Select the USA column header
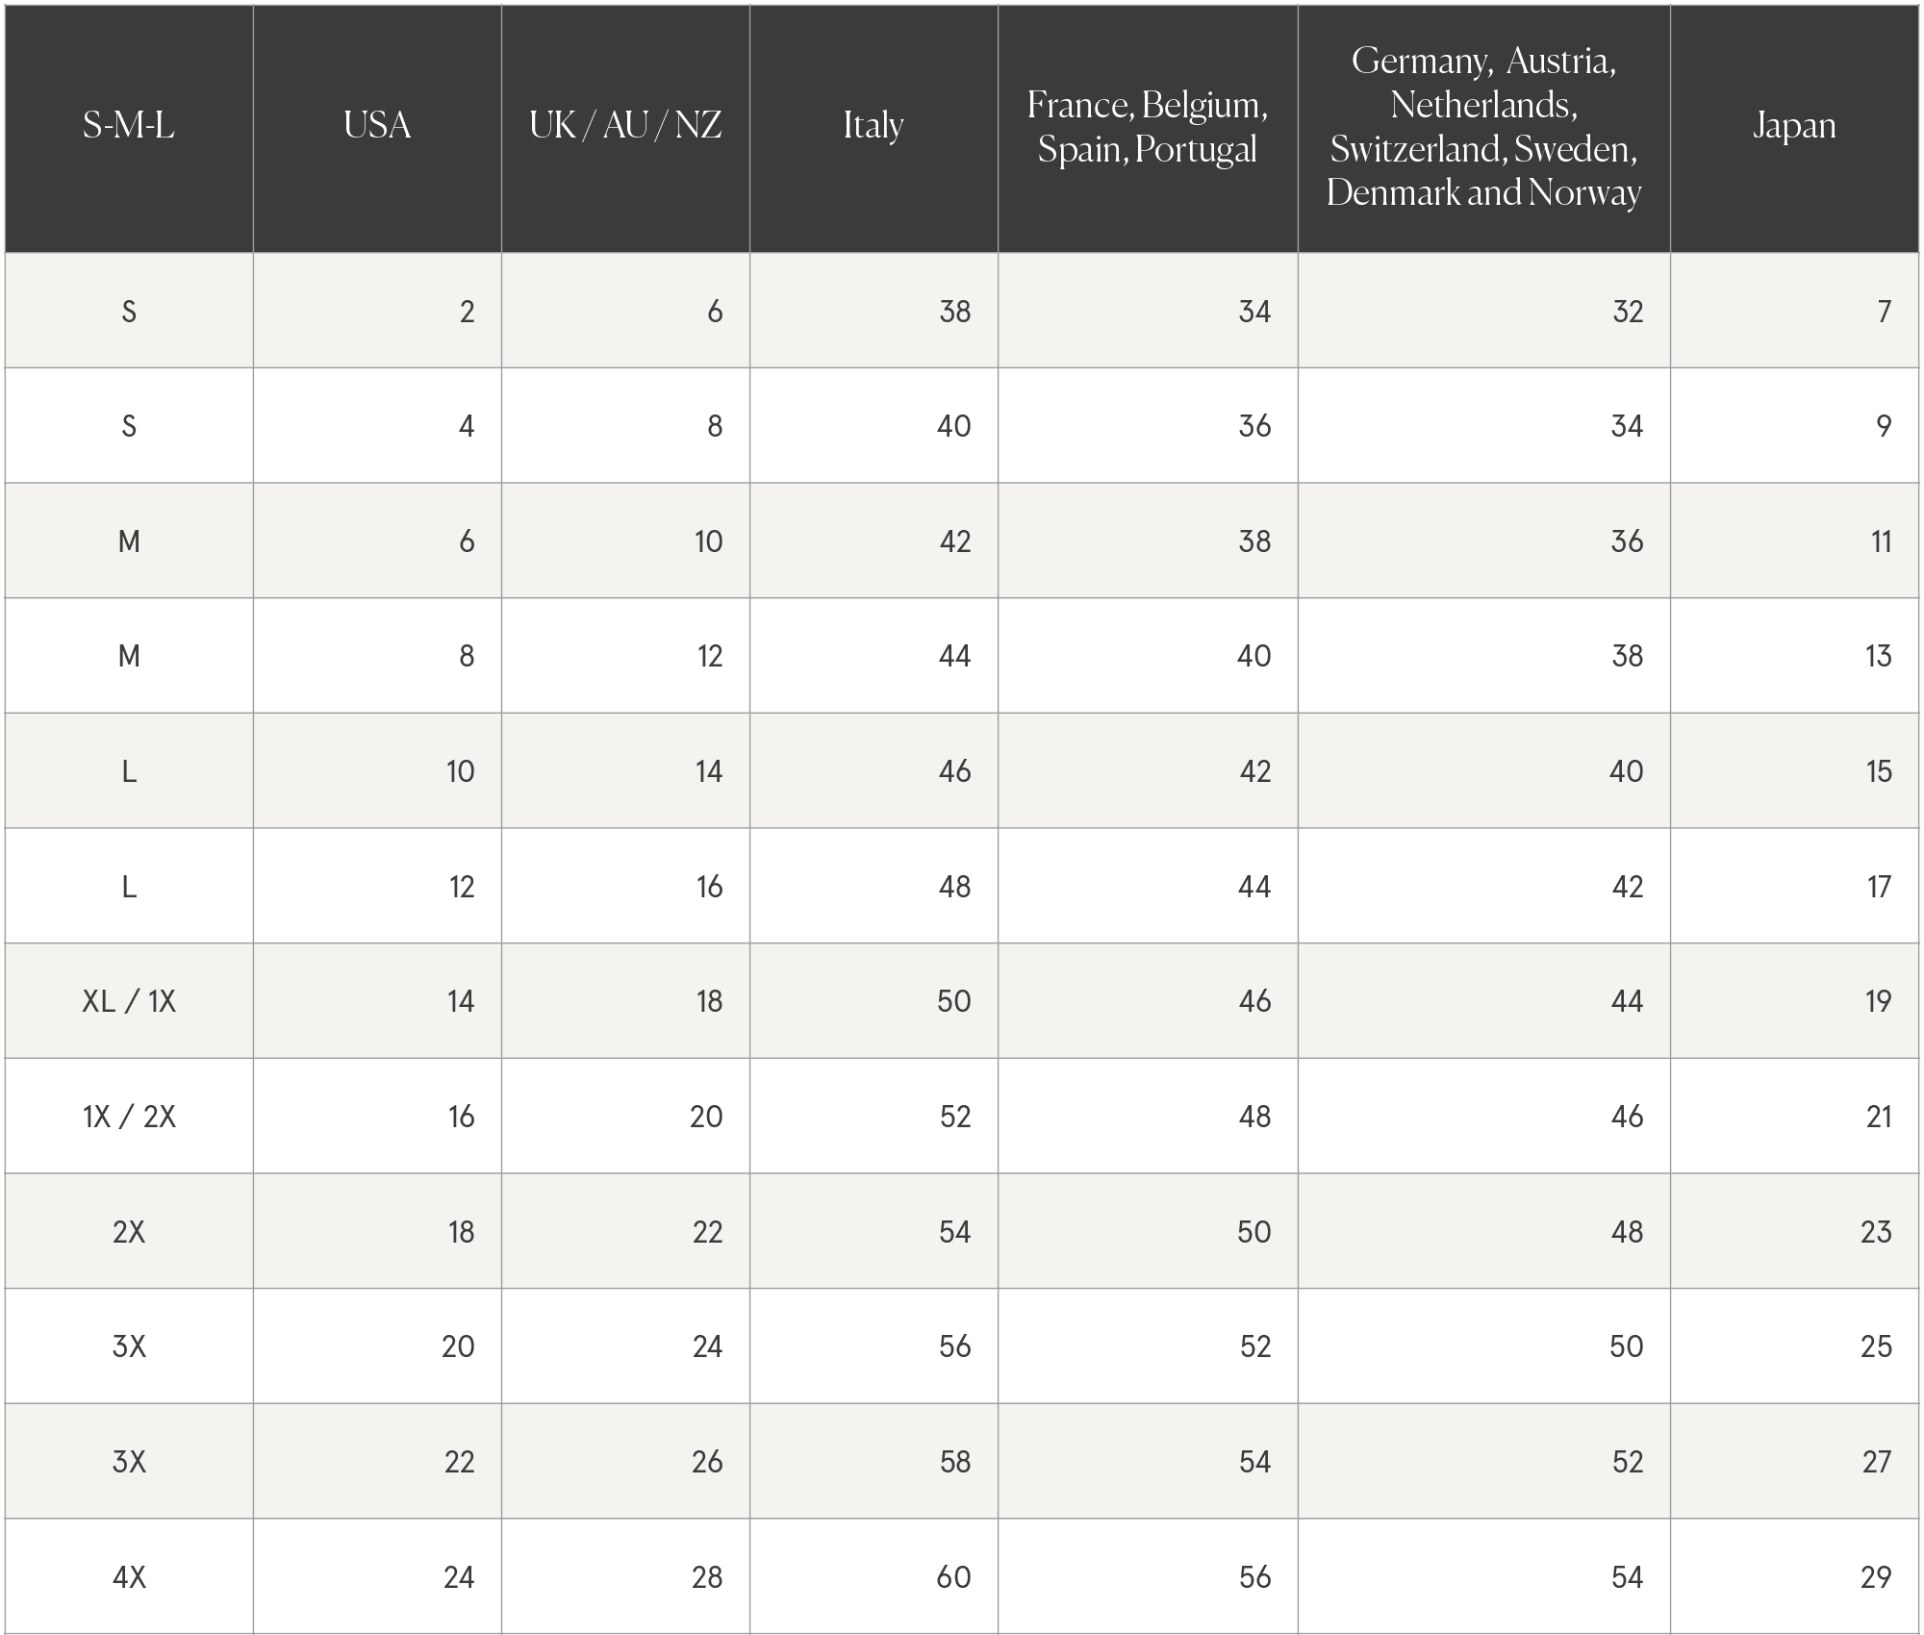The height and width of the screenshot is (1635, 1924). tap(377, 126)
